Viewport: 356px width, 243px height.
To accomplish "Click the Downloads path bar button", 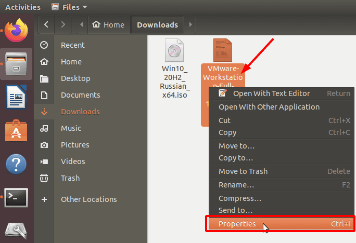I will (x=157, y=24).
